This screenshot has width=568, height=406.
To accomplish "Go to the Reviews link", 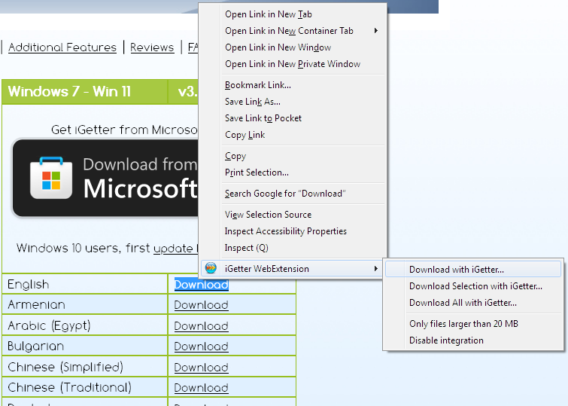I will coord(152,47).
